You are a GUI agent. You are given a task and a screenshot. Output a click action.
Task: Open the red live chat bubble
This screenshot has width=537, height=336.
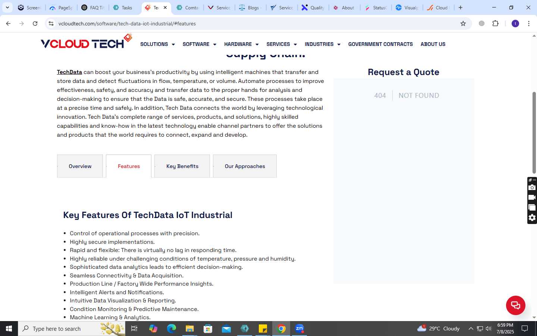pos(516,305)
